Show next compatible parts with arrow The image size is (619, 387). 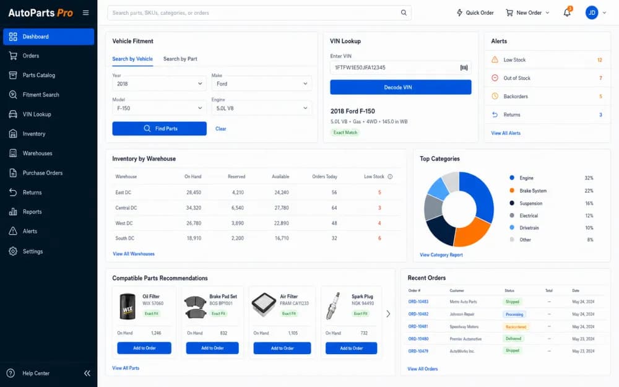coord(388,313)
